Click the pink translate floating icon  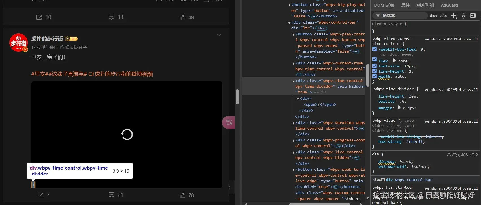229,122
